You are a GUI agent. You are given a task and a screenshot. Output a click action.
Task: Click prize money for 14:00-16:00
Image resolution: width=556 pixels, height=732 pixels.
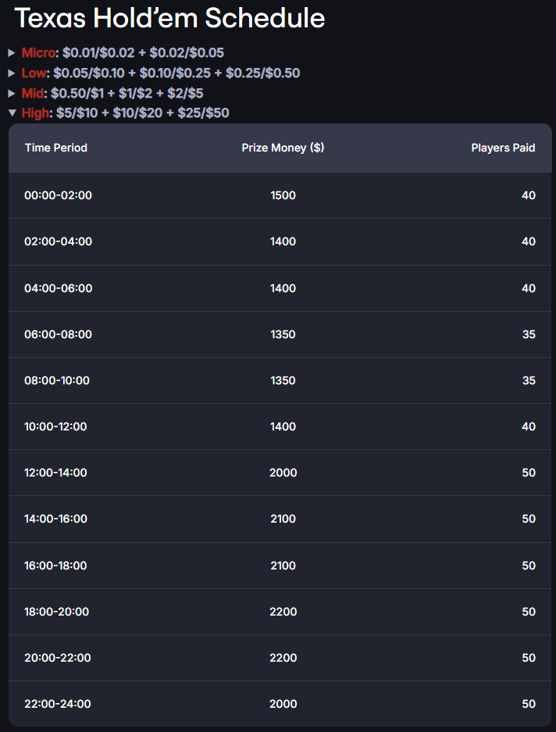(x=283, y=519)
